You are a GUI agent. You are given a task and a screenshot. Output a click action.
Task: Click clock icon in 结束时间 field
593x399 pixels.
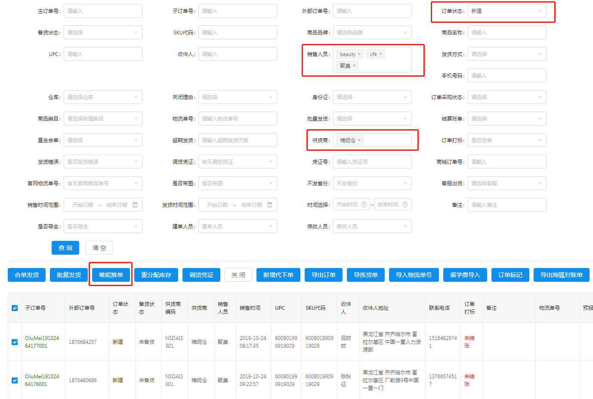coord(405,205)
